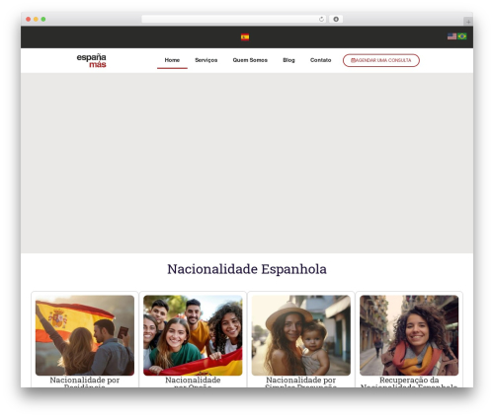
Task: Click the round browser extension icon beside the address bar
Action: point(336,19)
